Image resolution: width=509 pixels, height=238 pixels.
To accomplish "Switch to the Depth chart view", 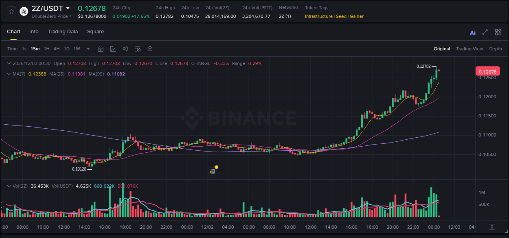I will point(496,49).
